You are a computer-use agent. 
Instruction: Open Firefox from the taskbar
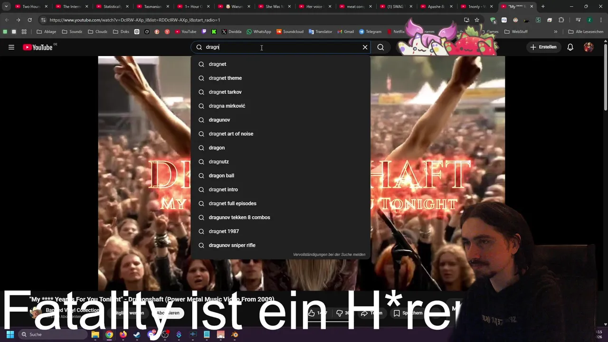pyautogui.click(x=123, y=334)
